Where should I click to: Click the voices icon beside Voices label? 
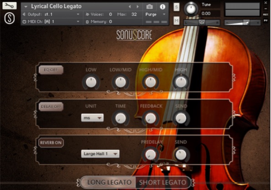[x=88, y=15]
